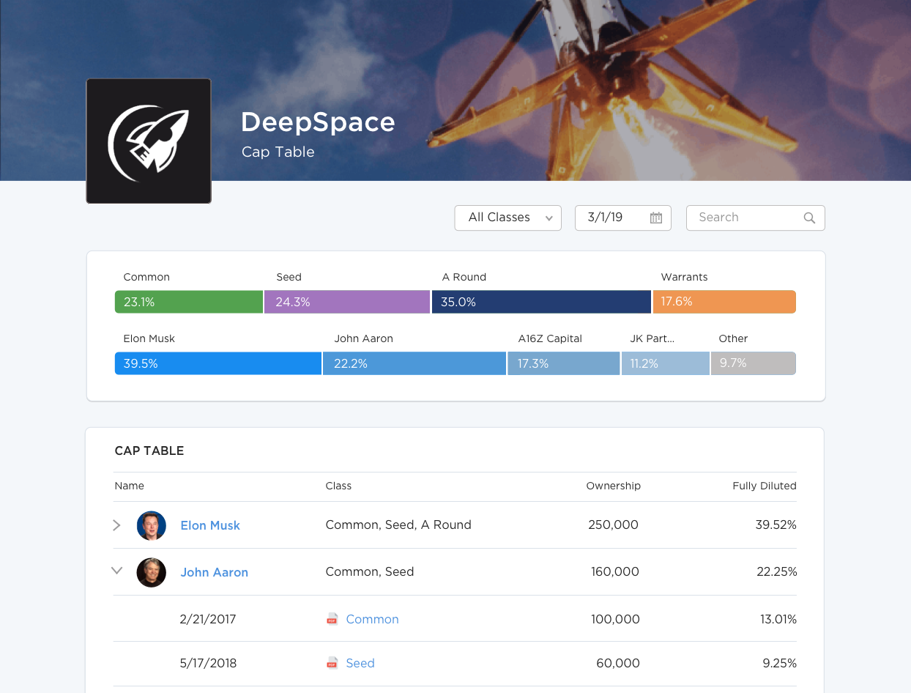
Task: Click Elon Musk's avatar photo
Action: (152, 525)
